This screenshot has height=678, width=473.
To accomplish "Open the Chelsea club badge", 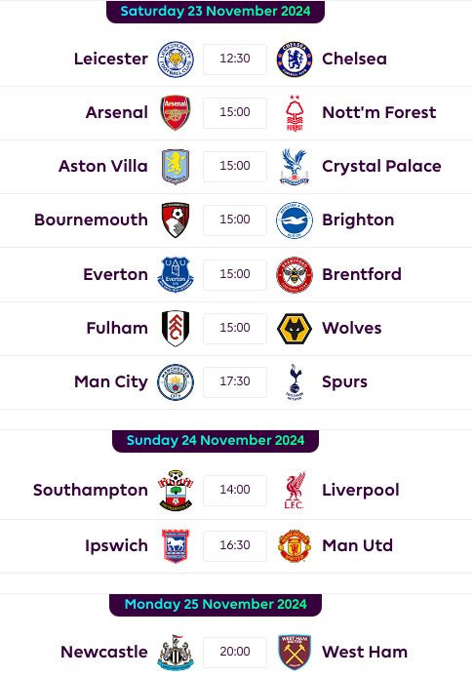I will point(295,60).
